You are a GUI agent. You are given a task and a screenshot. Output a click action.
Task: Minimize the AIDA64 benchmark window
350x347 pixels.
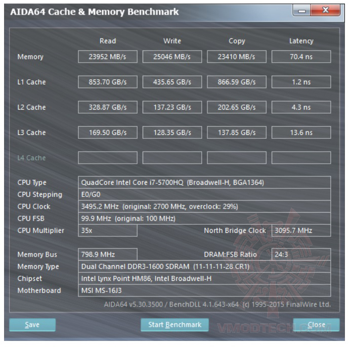point(301,11)
